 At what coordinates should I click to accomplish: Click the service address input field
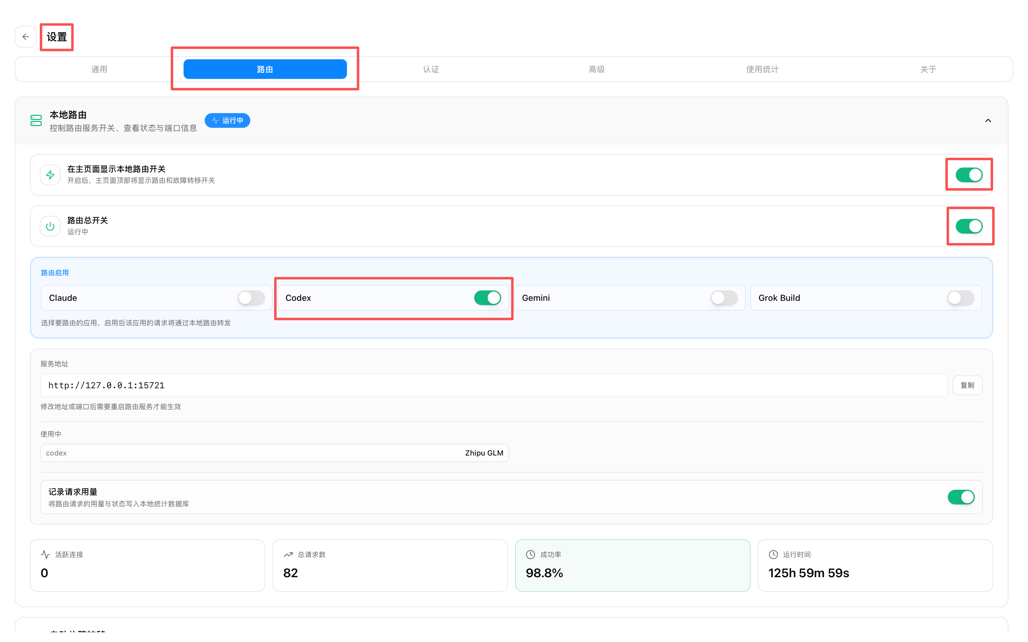[494, 385]
